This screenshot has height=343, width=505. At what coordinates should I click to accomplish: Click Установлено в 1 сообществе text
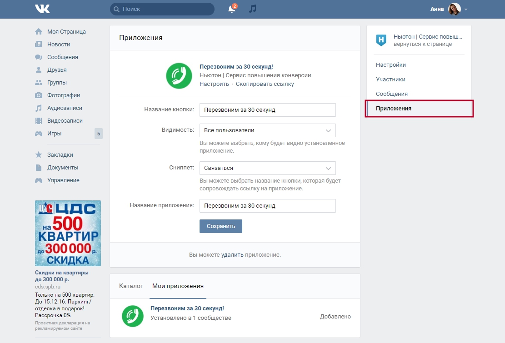point(190,318)
